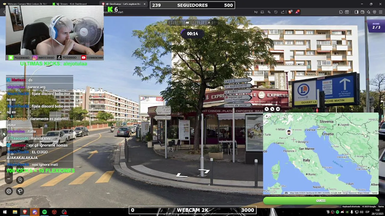Pin the guess map with the pin icon
The height and width of the screenshot is (216, 385).
click(278, 109)
